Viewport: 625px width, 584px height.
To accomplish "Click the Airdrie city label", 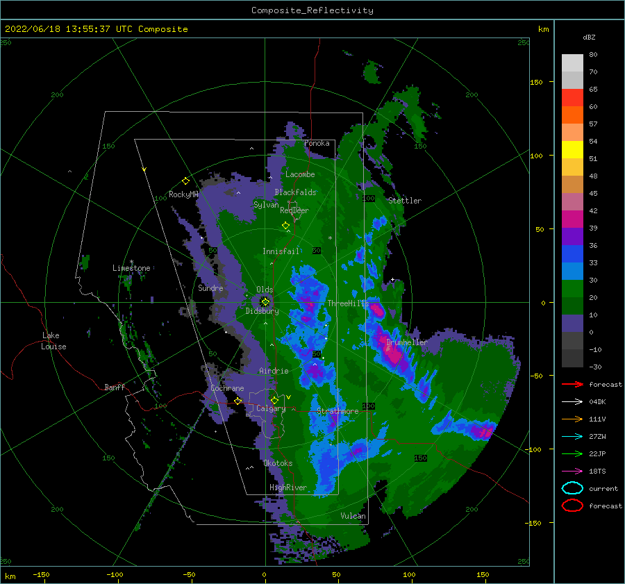I will pyautogui.click(x=274, y=371).
